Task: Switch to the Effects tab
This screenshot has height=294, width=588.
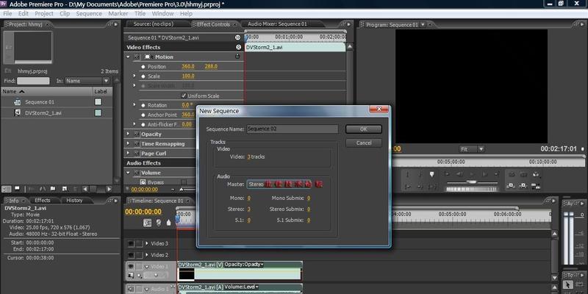Action: (x=43, y=201)
